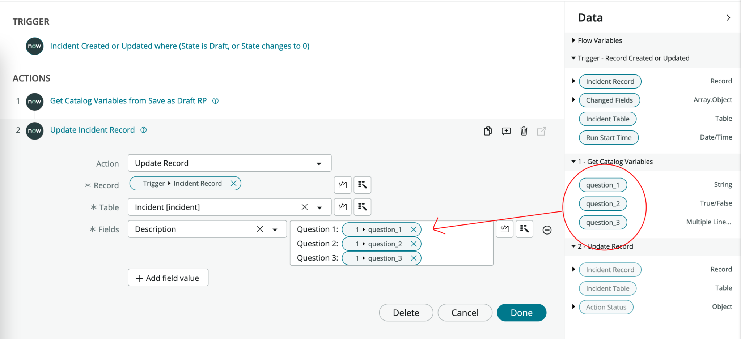The height and width of the screenshot is (339, 741).
Task: Clear the Incident Record pill from Record field
Action: pyautogui.click(x=234, y=183)
